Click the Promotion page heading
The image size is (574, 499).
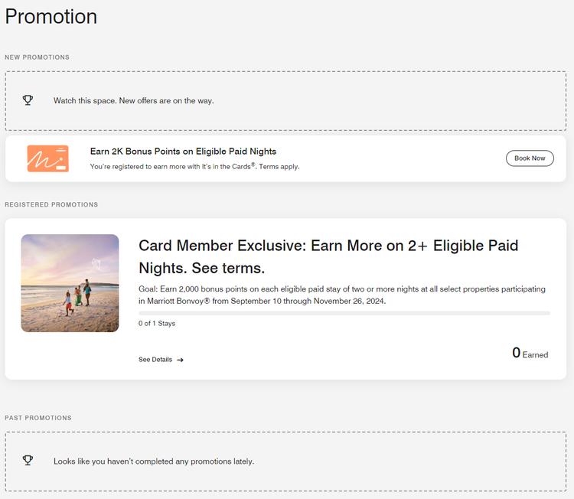click(x=51, y=16)
